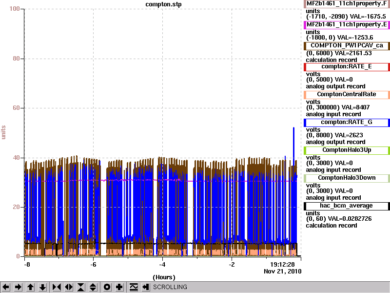
Task: Click the arrow-to-bar reset scrolling icon
Action: (x=145, y=287)
